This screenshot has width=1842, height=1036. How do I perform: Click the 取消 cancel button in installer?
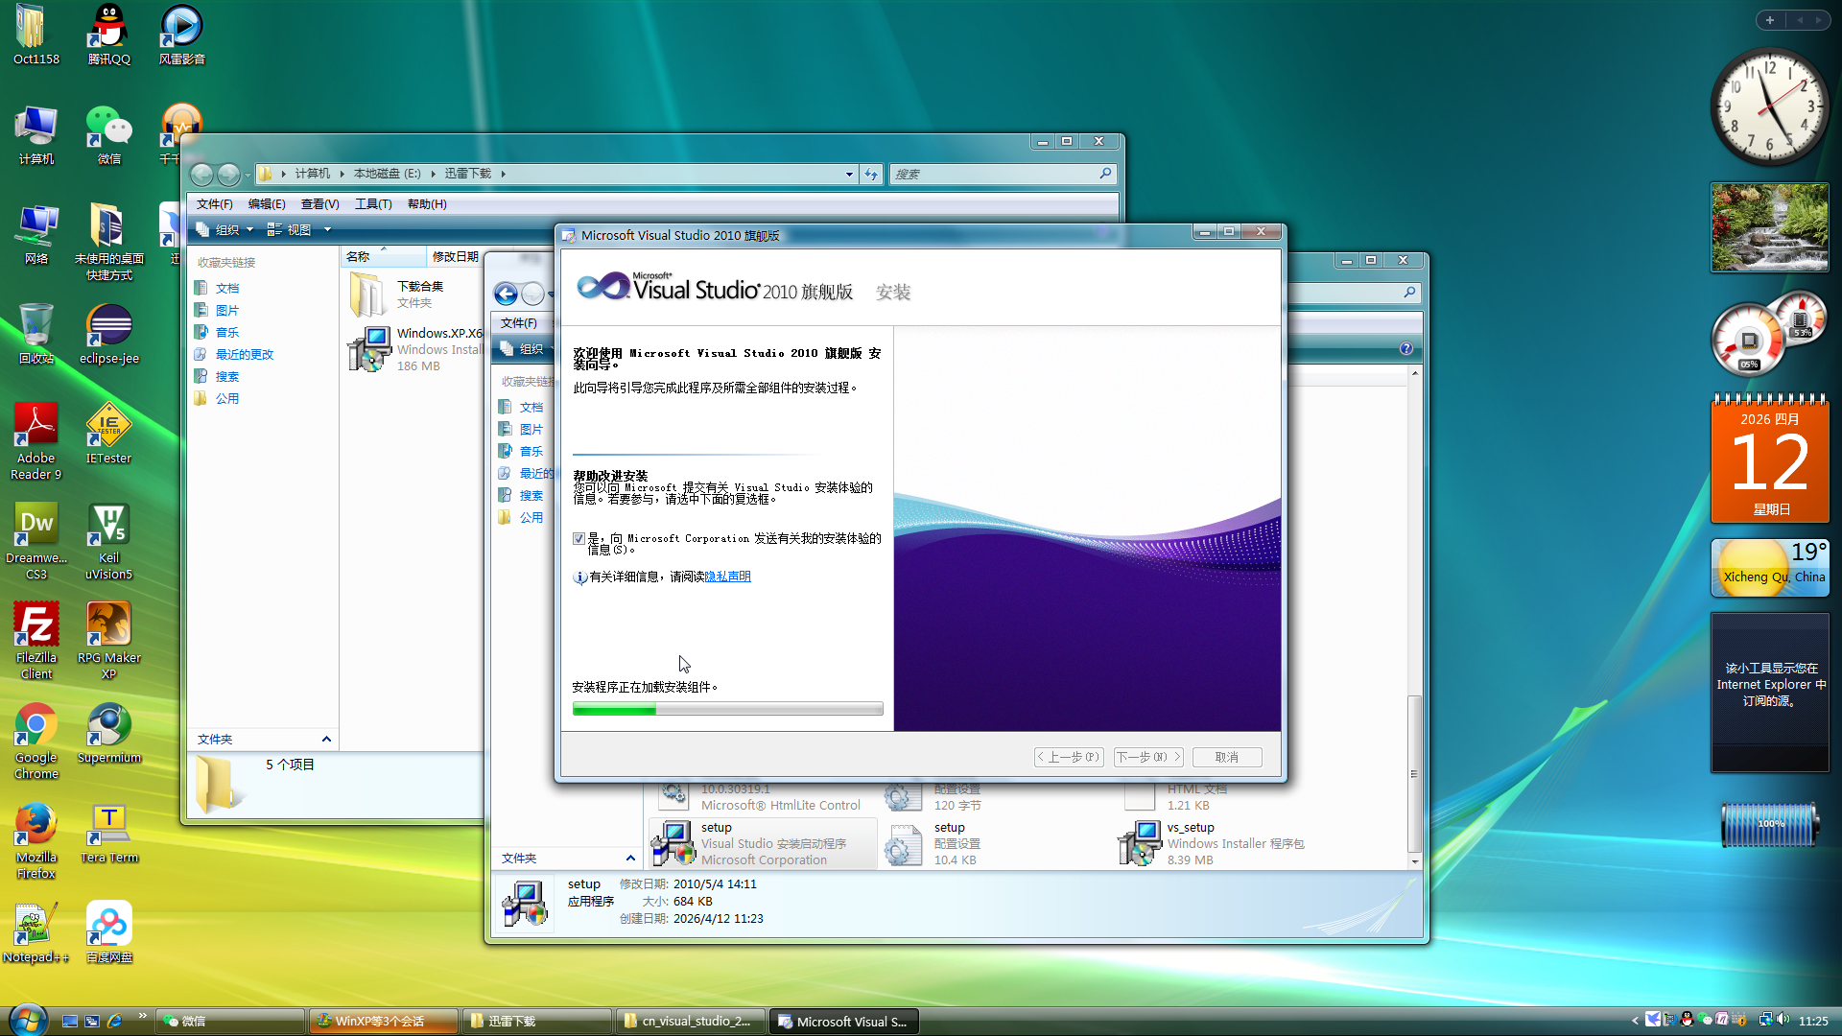point(1226,757)
